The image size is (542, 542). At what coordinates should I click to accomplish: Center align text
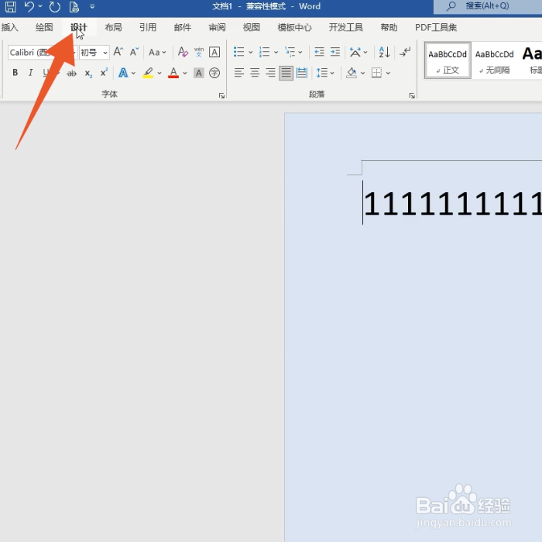[x=255, y=73]
